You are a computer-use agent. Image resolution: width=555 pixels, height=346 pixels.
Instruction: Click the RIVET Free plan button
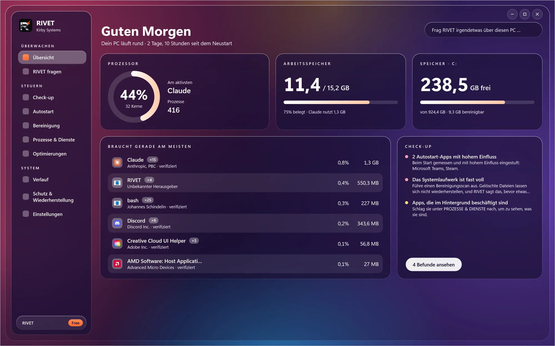pyautogui.click(x=51, y=323)
